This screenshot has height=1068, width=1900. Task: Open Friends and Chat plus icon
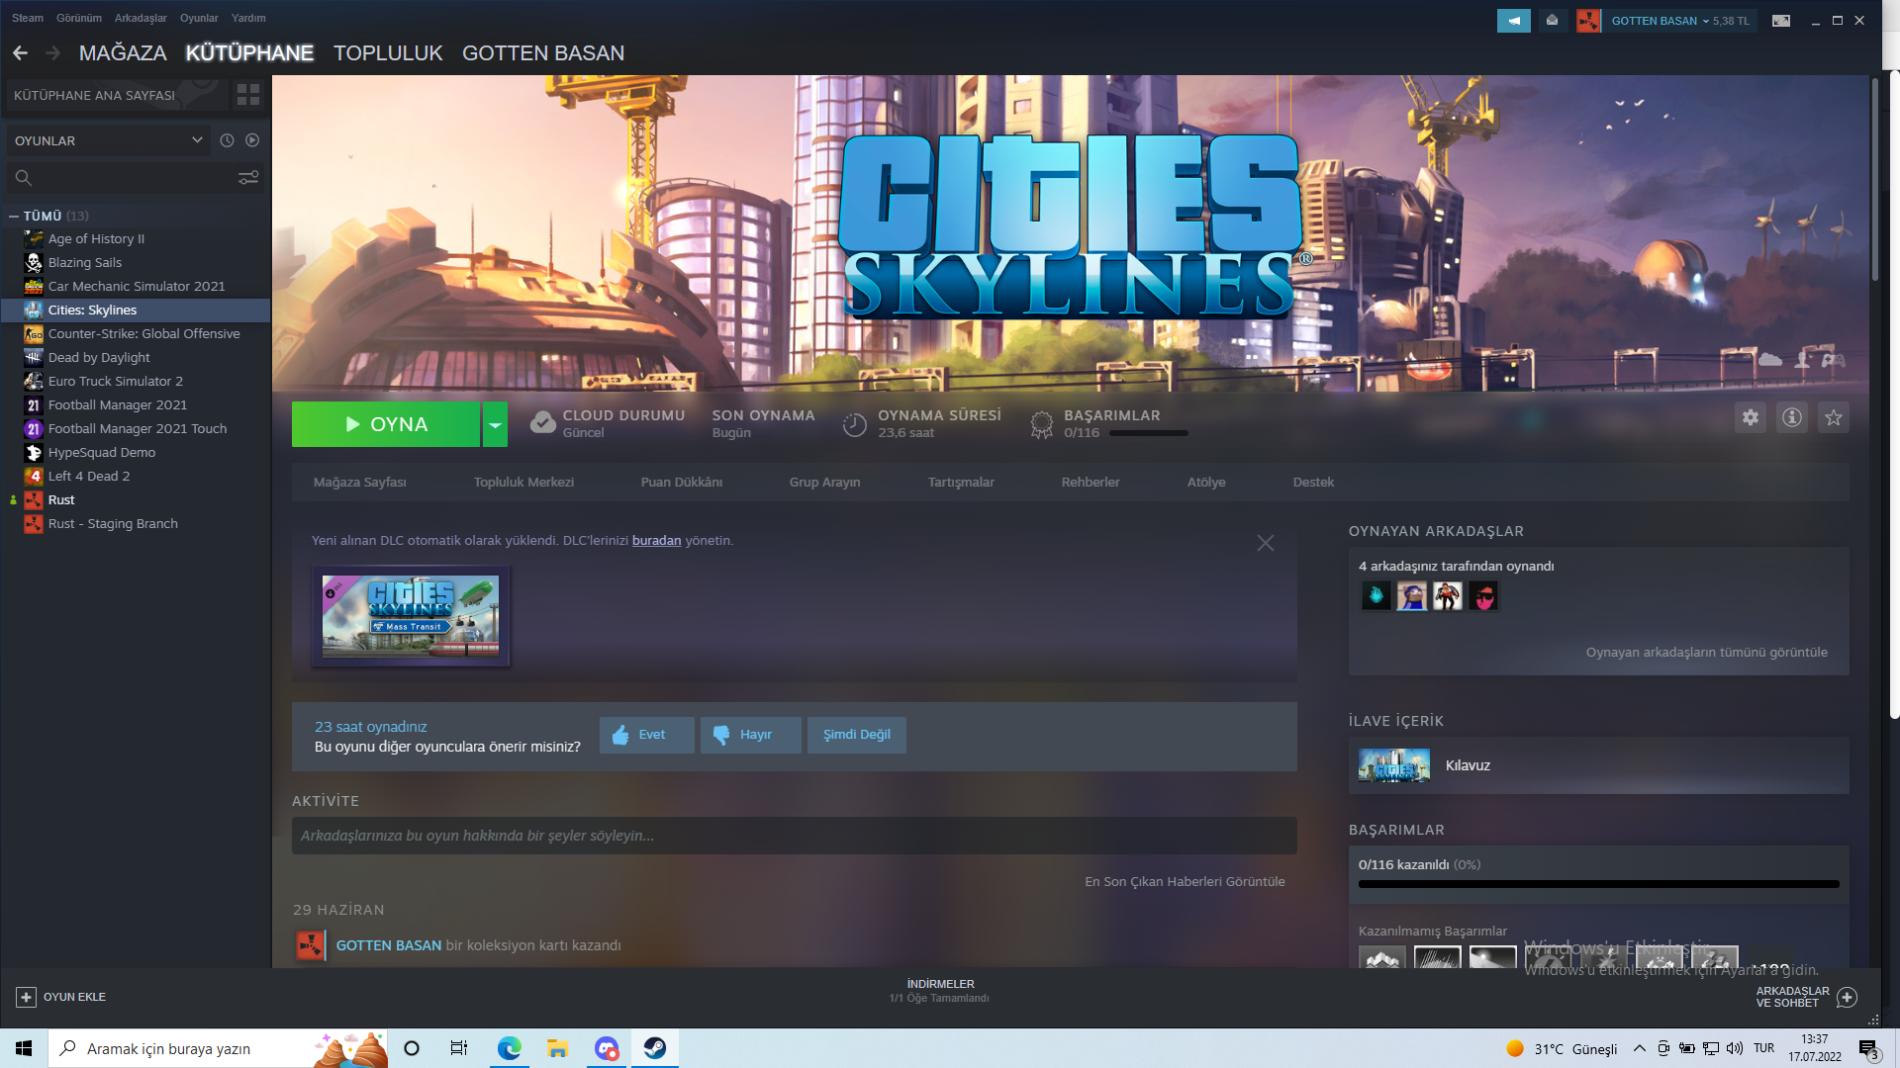point(1847,997)
